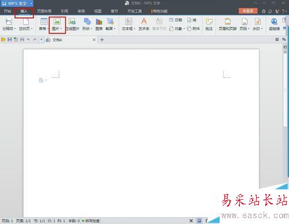Insert 对象 object
This screenshot has height=224, width=289.
coord(175,29)
